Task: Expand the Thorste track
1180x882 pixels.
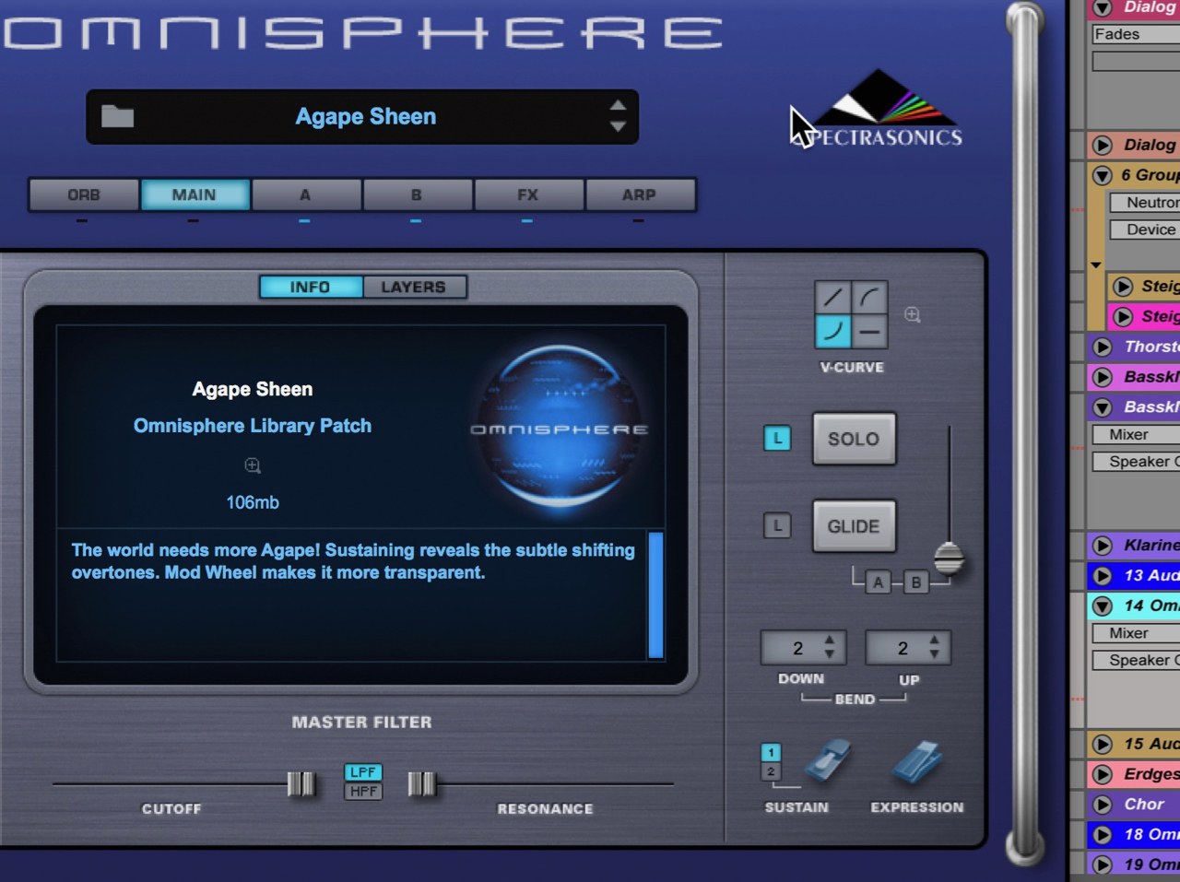Action: 1103,347
